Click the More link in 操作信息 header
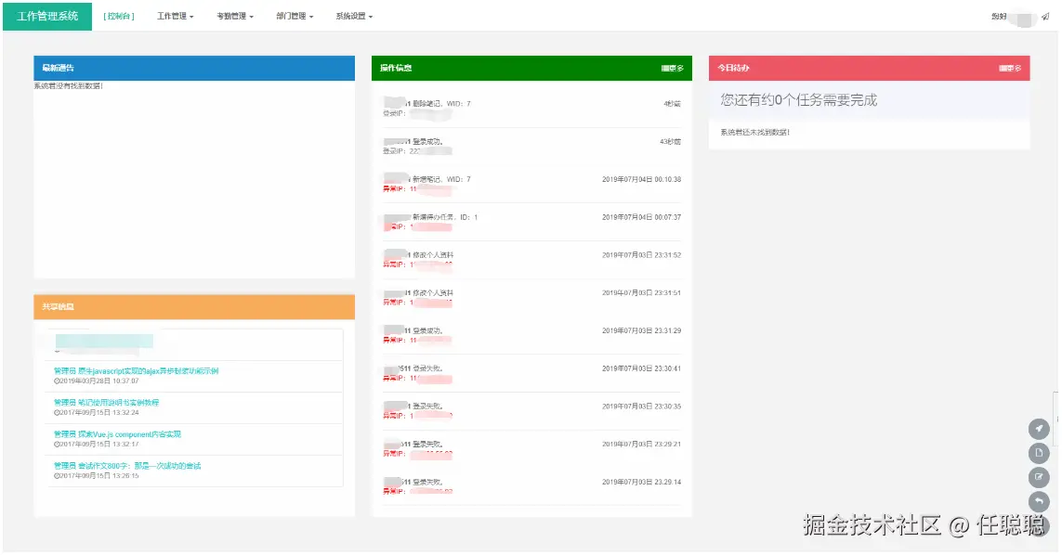 click(672, 69)
